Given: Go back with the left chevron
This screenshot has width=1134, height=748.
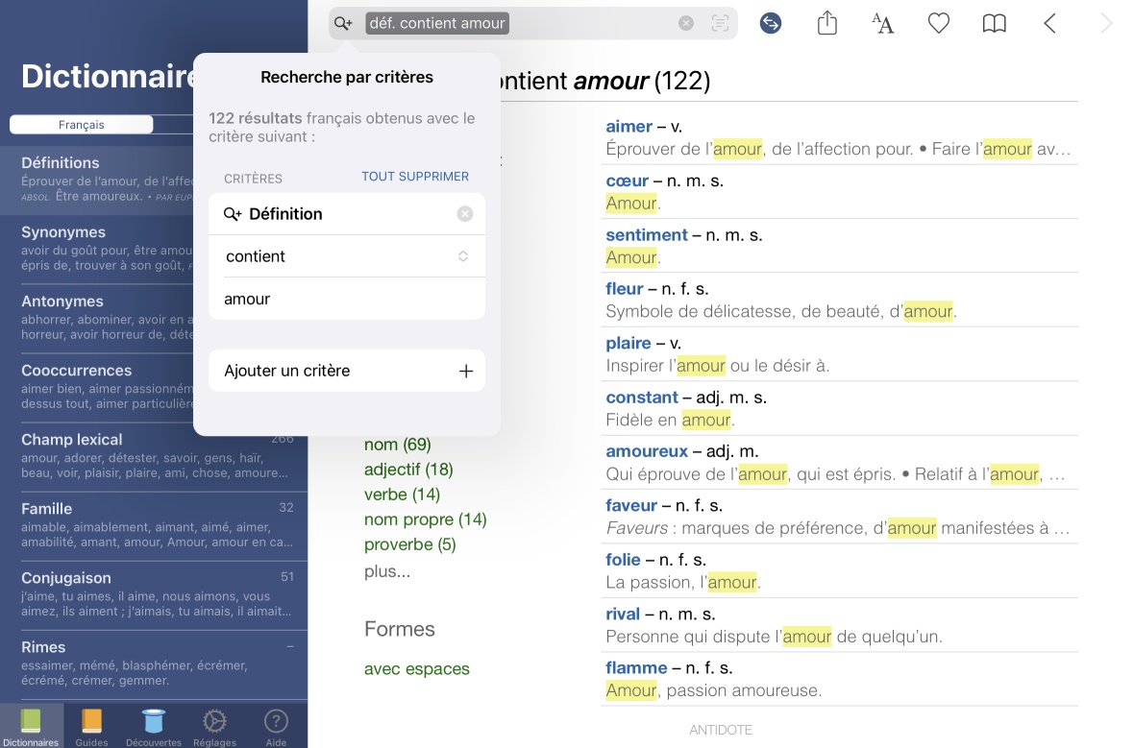Looking at the screenshot, I should [1049, 23].
